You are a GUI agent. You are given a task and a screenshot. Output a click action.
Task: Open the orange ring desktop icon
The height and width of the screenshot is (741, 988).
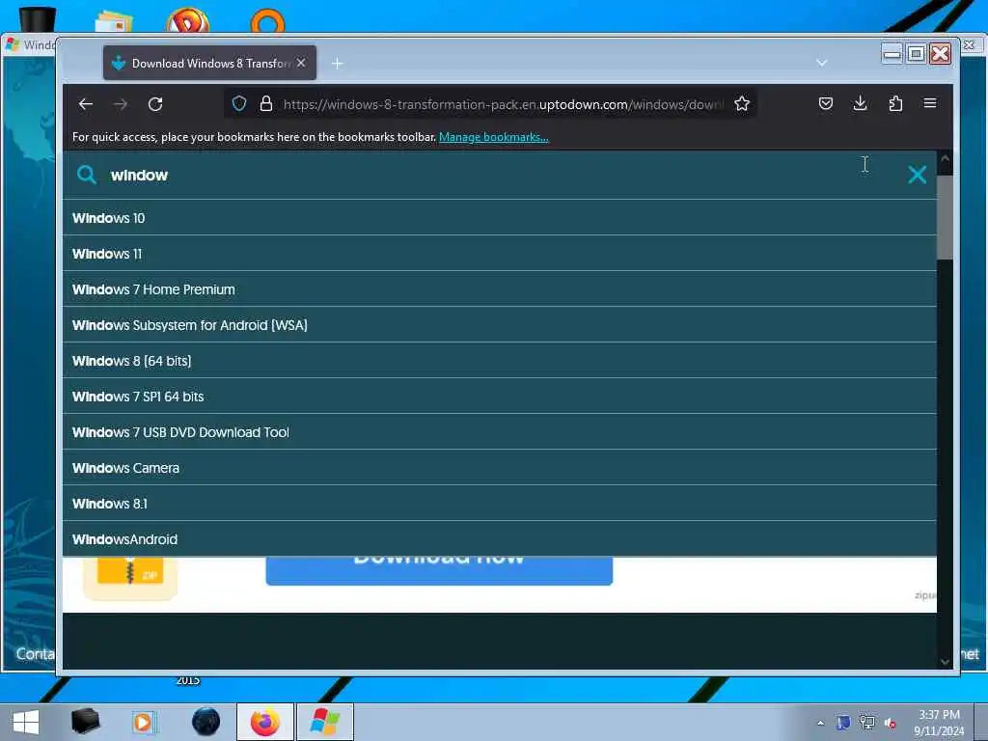coord(268,20)
